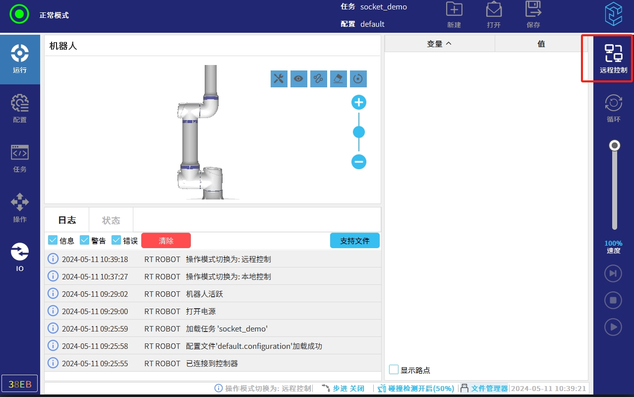
Task: Click the 远程控制 remote control icon
Action: point(613,59)
